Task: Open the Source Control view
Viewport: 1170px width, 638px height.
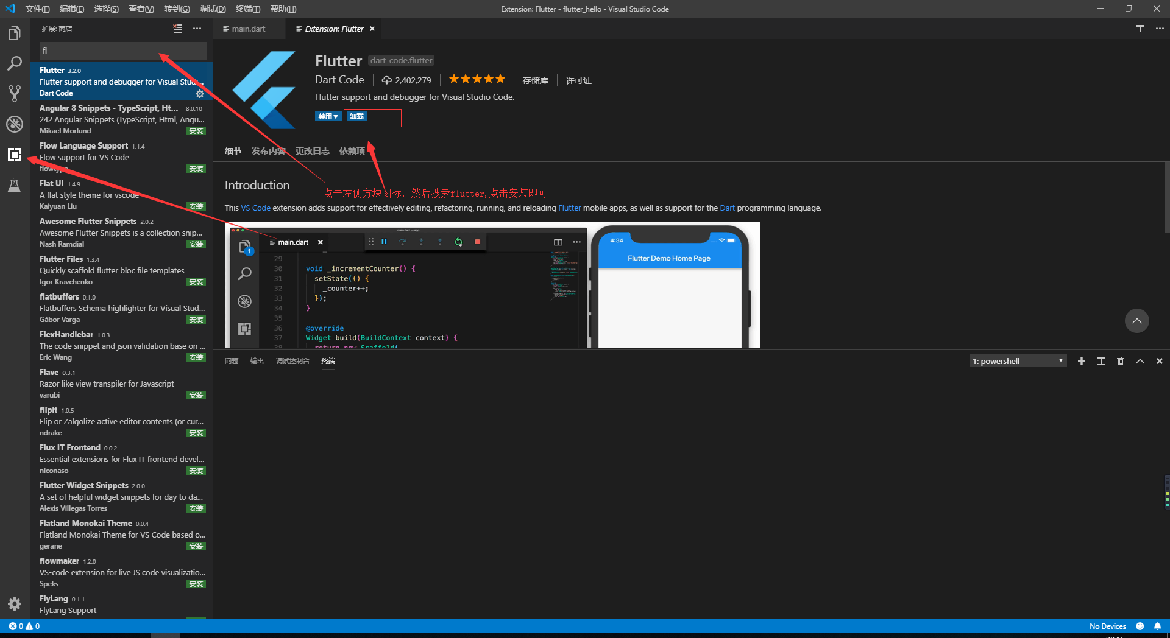Action: pos(15,94)
